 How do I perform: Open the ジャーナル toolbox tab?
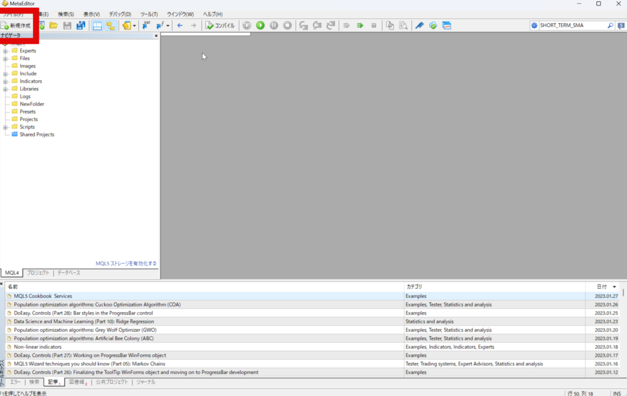click(x=146, y=382)
